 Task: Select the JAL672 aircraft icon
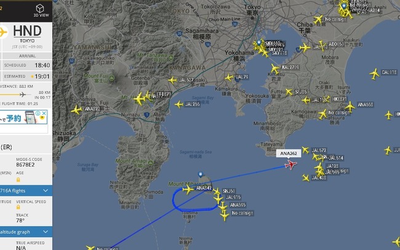tap(305, 150)
